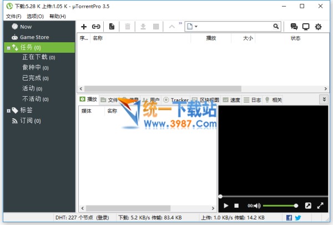The height and width of the screenshot is (225, 333).
Task: Click media list scrollbar left arrow
Action: click(x=83, y=208)
